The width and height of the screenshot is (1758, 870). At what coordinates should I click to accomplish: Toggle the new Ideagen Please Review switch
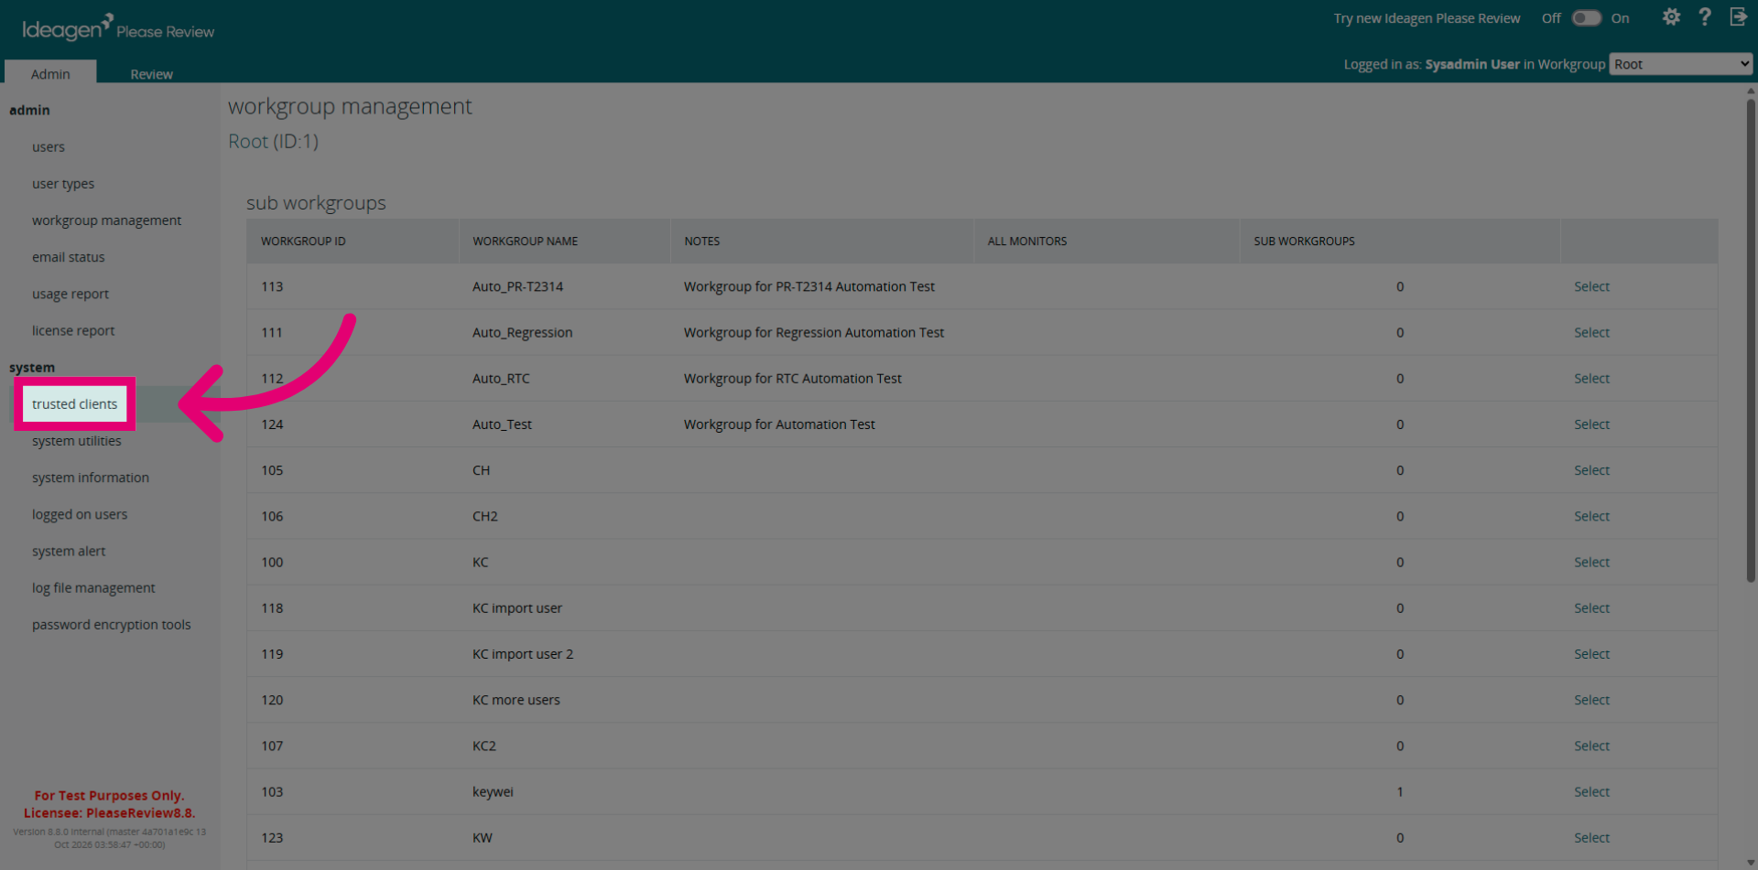[1586, 18]
